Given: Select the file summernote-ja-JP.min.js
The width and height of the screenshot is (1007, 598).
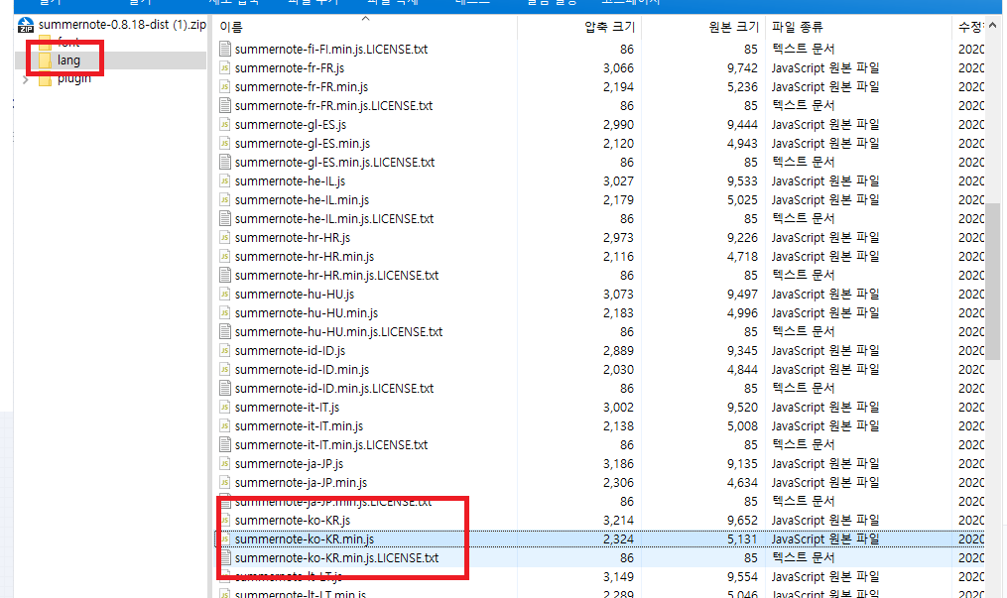Looking at the screenshot, I should [x=301, y=483].
